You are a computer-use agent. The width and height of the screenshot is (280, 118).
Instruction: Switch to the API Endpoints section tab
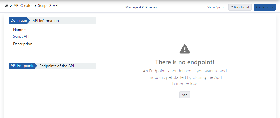(x=22, y=66)
